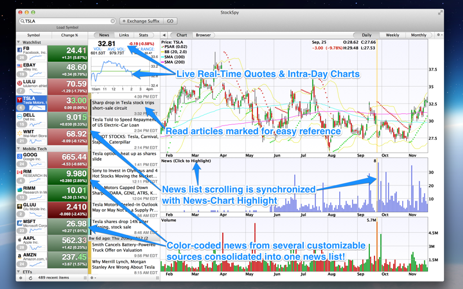463x289 pixels.
Task: Collapse the Watchlist group
Action: (x=19, y=42)
